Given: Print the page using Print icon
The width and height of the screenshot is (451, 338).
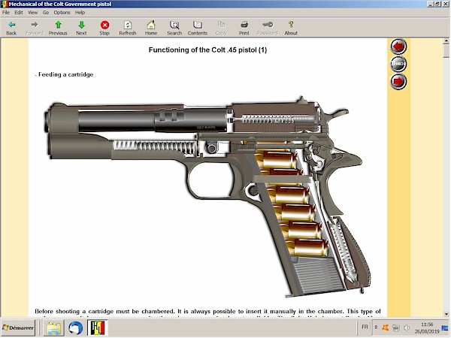Looking at the screenshot, I should tap(244, 28).
